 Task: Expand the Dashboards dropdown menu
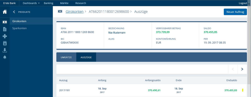click(31, 3)
